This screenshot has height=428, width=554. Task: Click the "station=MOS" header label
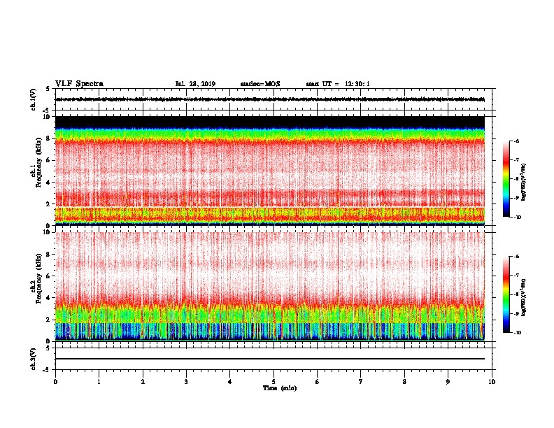click(260, 84)
